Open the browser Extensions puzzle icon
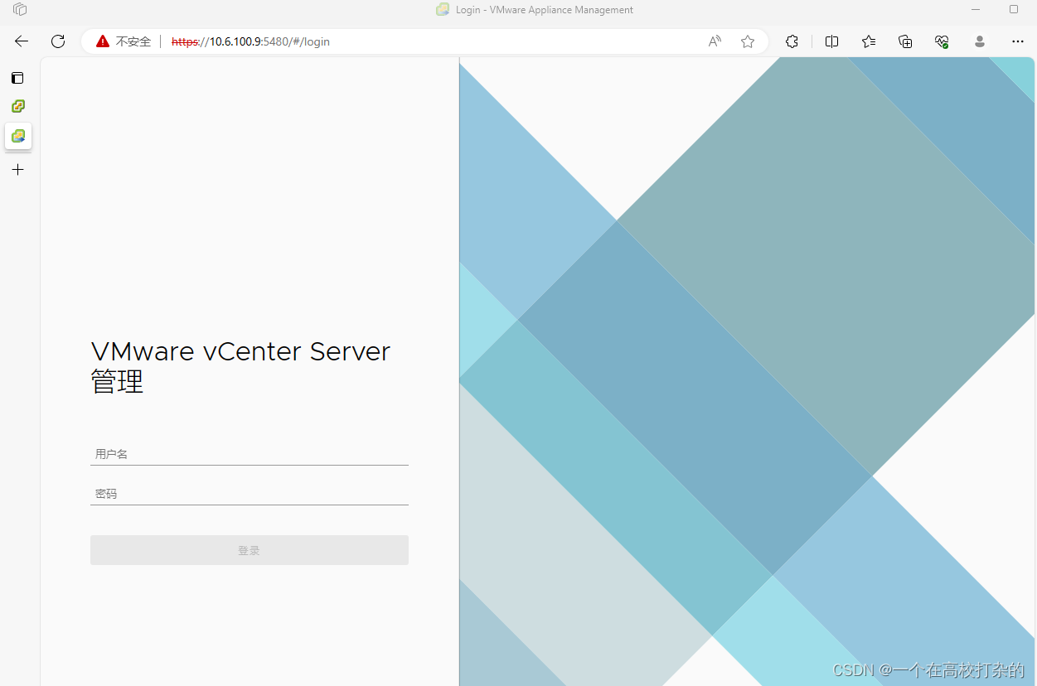Viewport: 1037px width, 686px height. click(792, 41)
